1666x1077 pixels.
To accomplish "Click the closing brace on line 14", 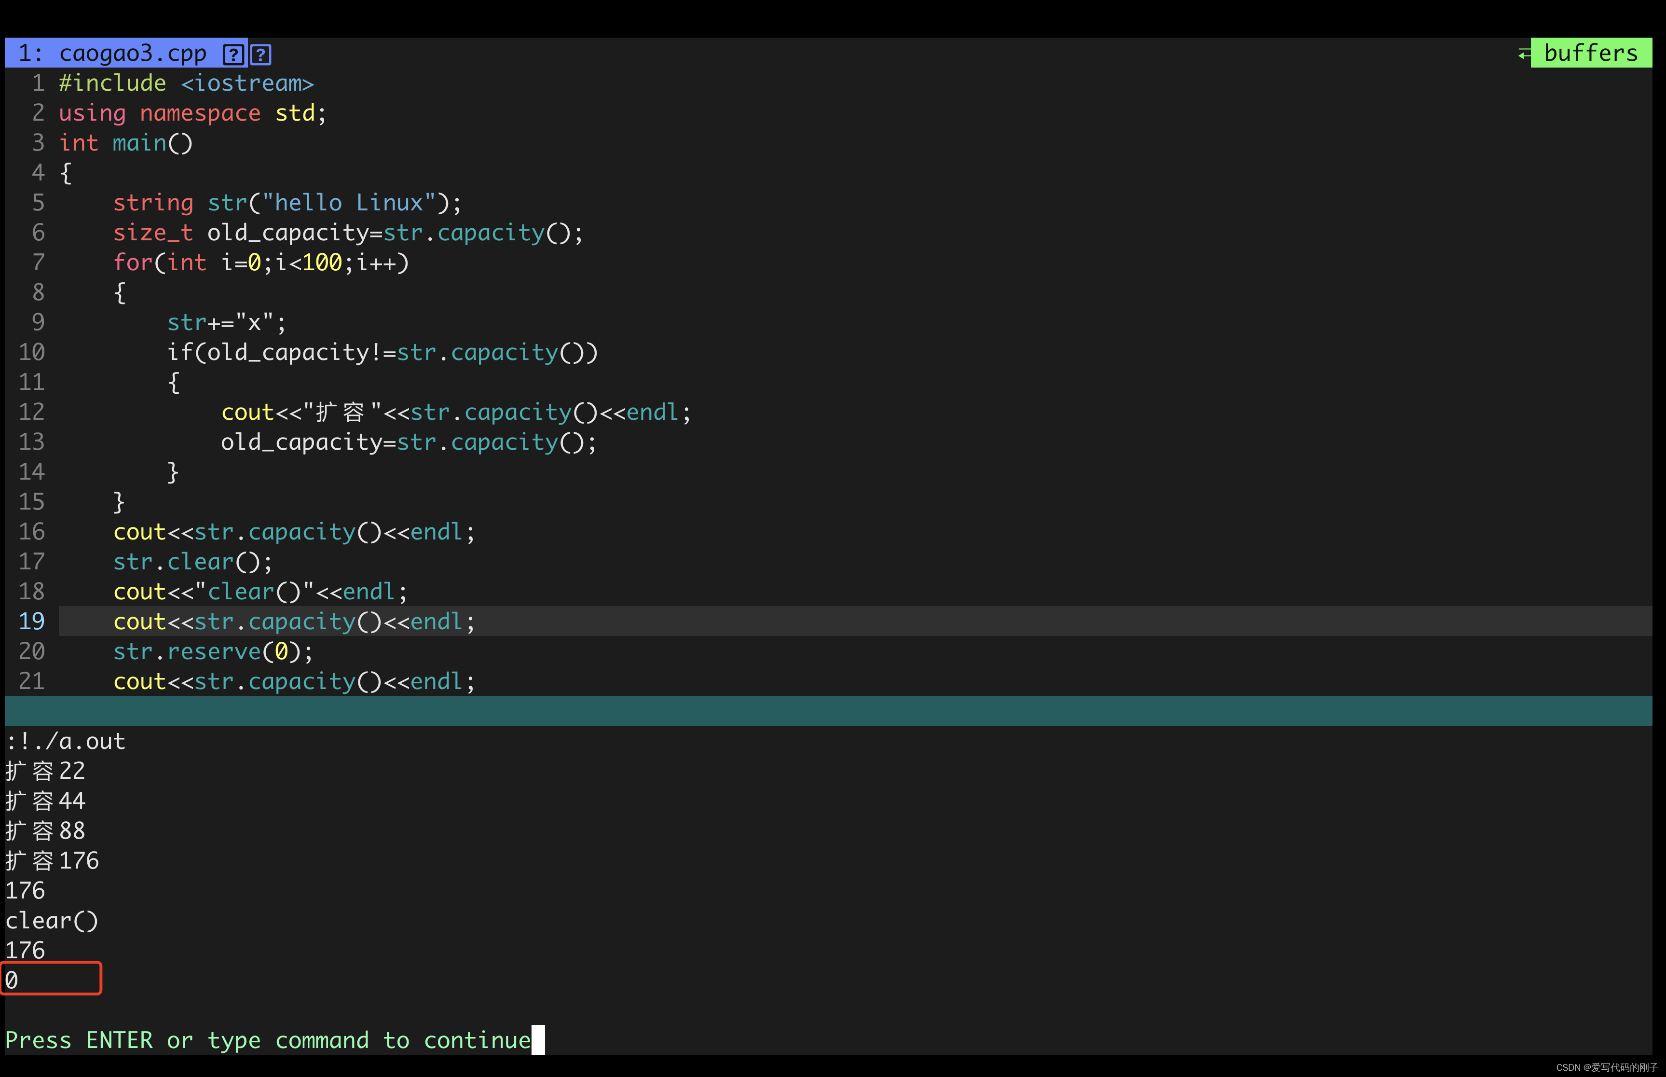I will (173, 472).
